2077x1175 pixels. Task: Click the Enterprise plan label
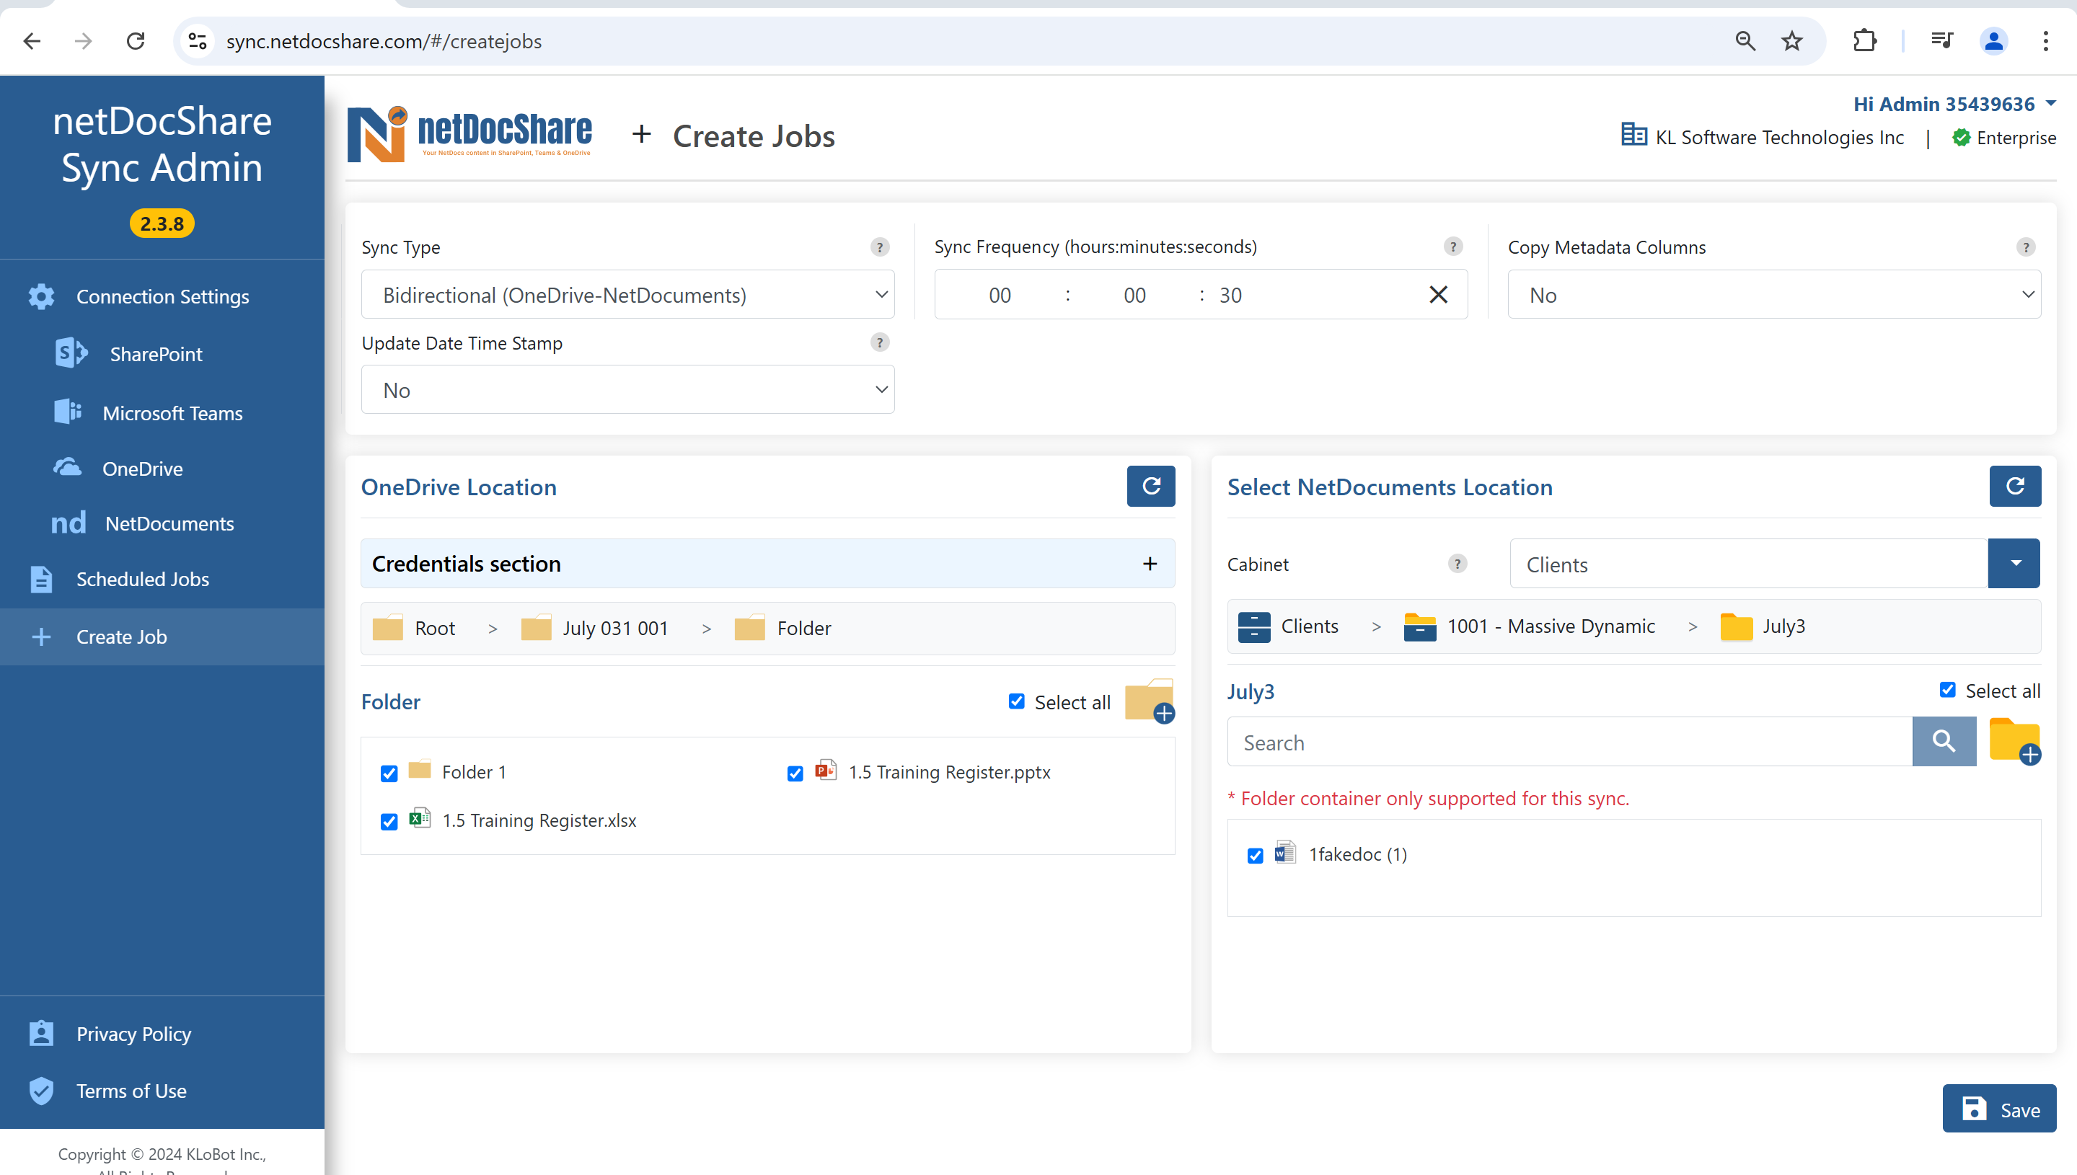pos(2016,138)
